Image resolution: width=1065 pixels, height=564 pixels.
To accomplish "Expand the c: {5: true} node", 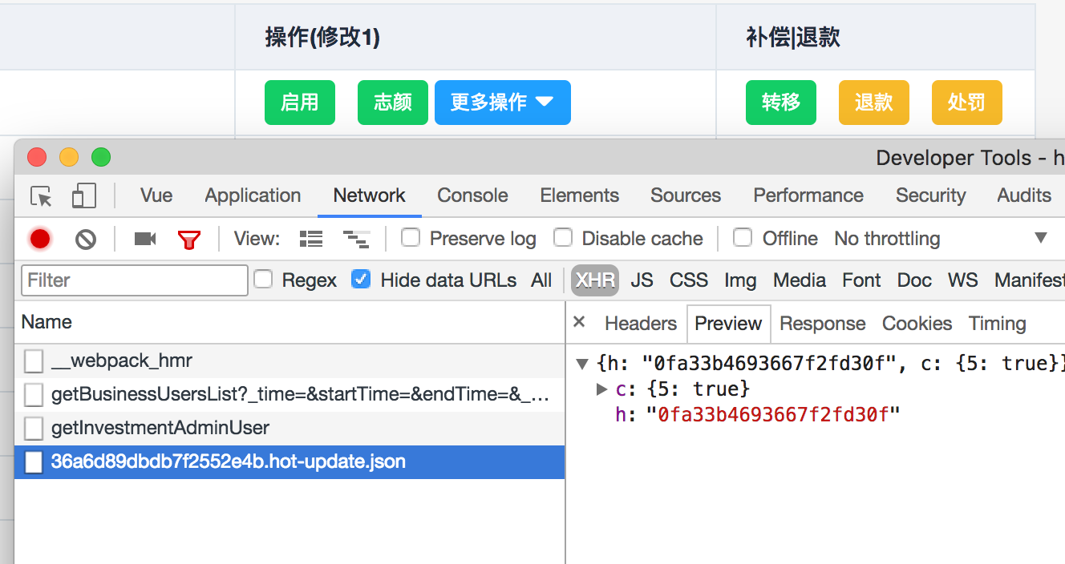I will (602, 389).
